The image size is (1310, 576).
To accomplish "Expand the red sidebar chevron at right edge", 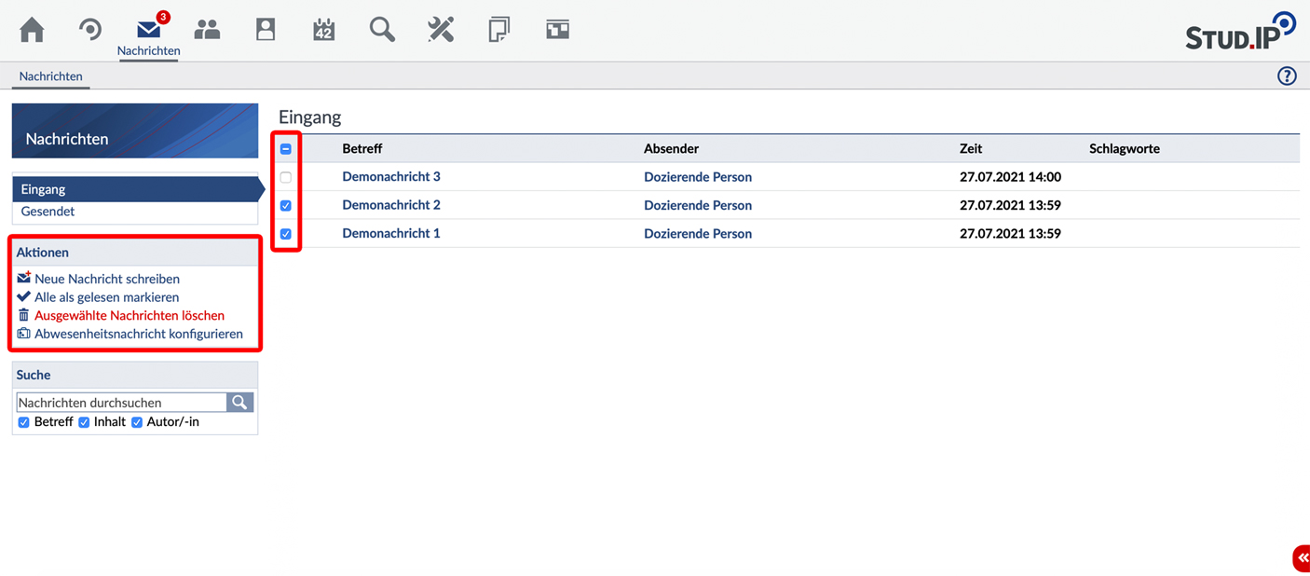I will [1302, 557].
